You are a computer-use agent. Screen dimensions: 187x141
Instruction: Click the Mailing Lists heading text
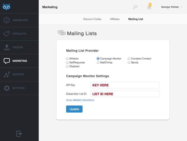pos(82,33)
